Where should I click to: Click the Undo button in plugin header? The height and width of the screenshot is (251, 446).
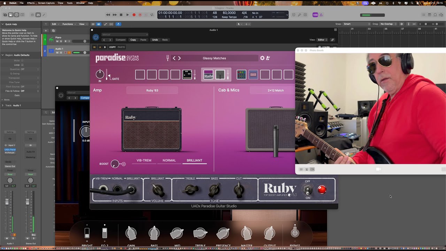pos(155,40)
